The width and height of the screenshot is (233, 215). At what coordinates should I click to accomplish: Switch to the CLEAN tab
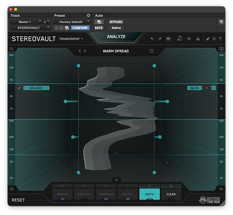click(171, 194)
